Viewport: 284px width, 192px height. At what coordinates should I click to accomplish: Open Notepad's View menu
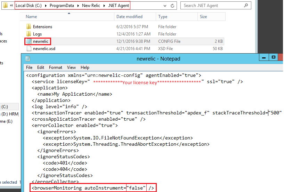point(71,67)
